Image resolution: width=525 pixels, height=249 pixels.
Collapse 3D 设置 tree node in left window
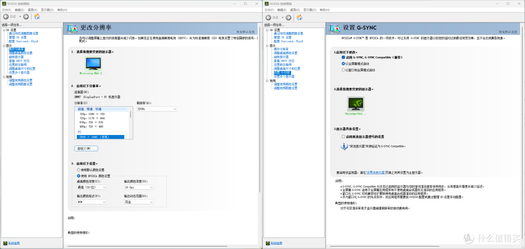pos(4,30)
